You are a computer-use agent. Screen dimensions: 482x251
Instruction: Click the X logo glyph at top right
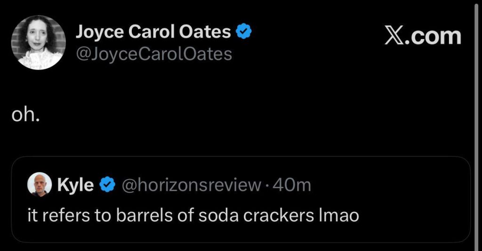click(x=394, y=36)
